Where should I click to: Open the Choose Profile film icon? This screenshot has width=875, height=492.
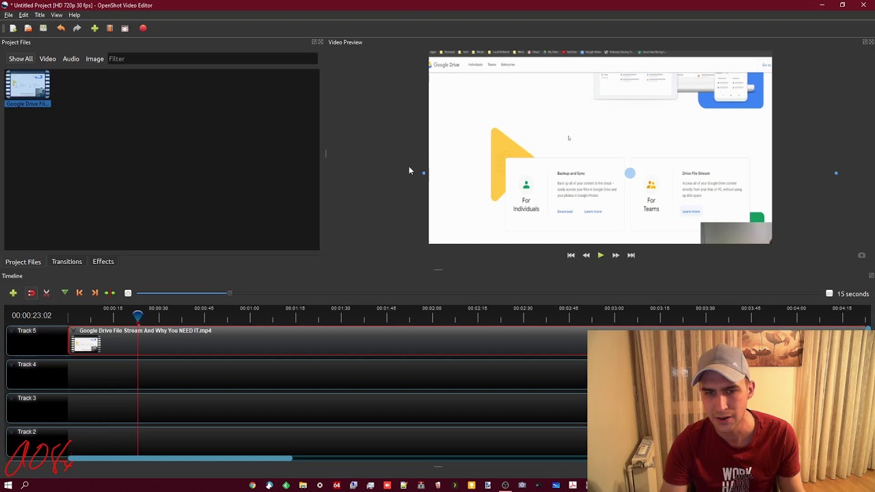109,28
